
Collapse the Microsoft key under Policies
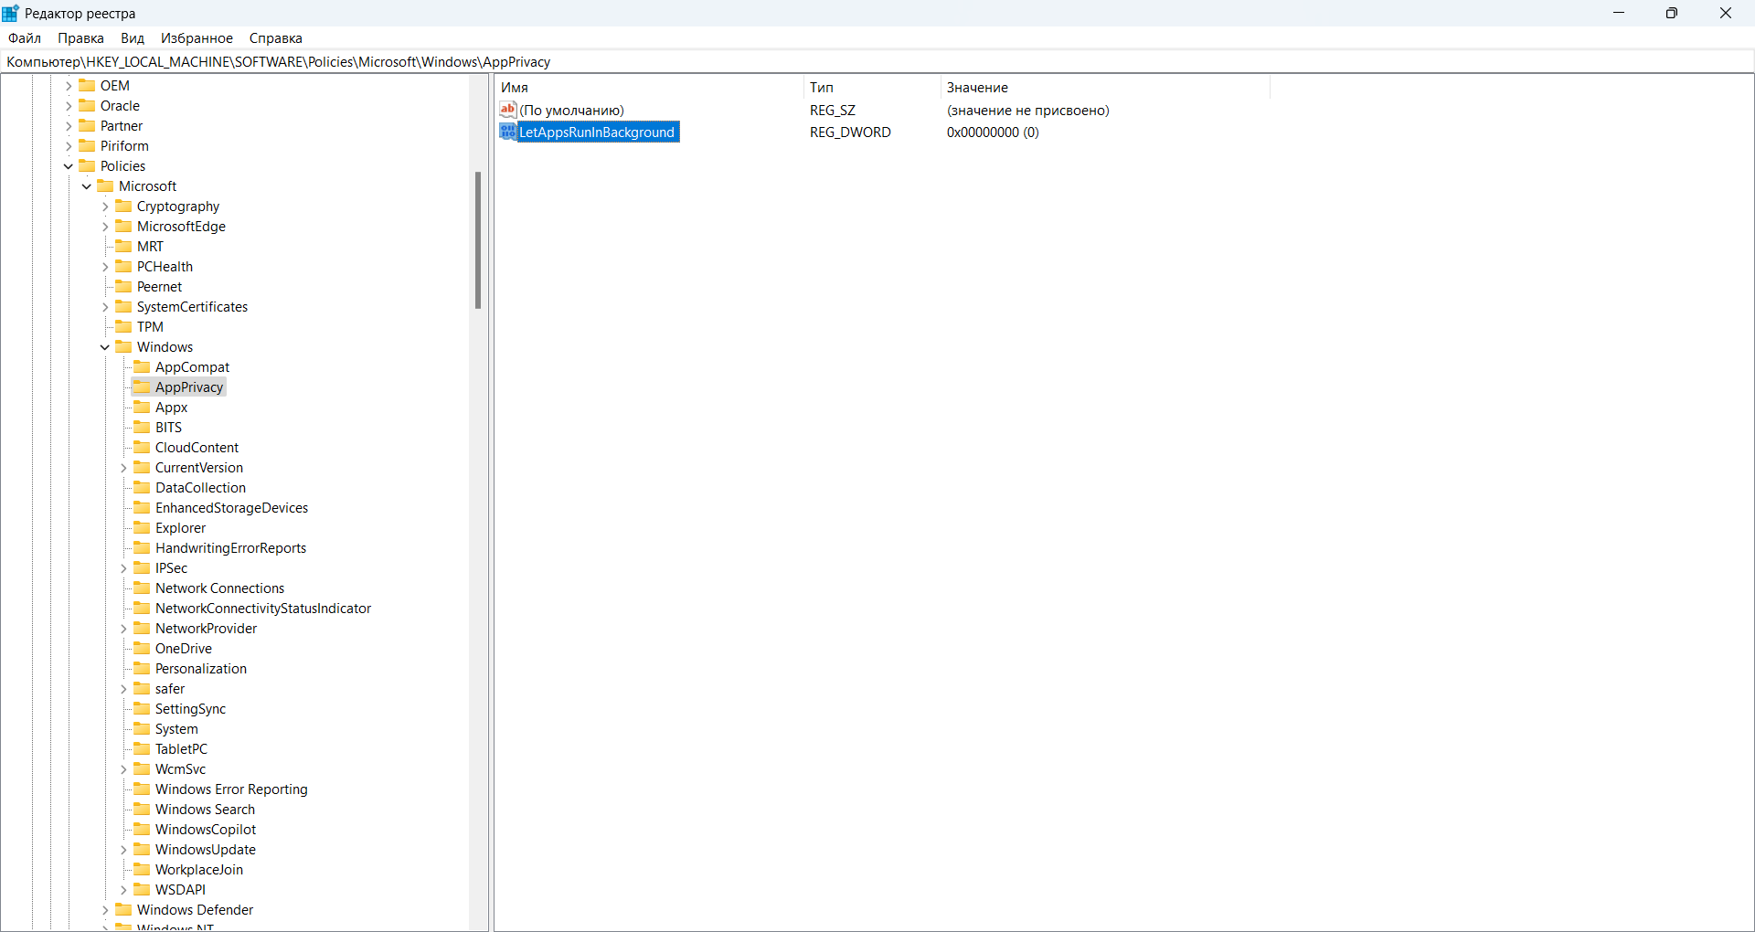click(x=87, y=186)
